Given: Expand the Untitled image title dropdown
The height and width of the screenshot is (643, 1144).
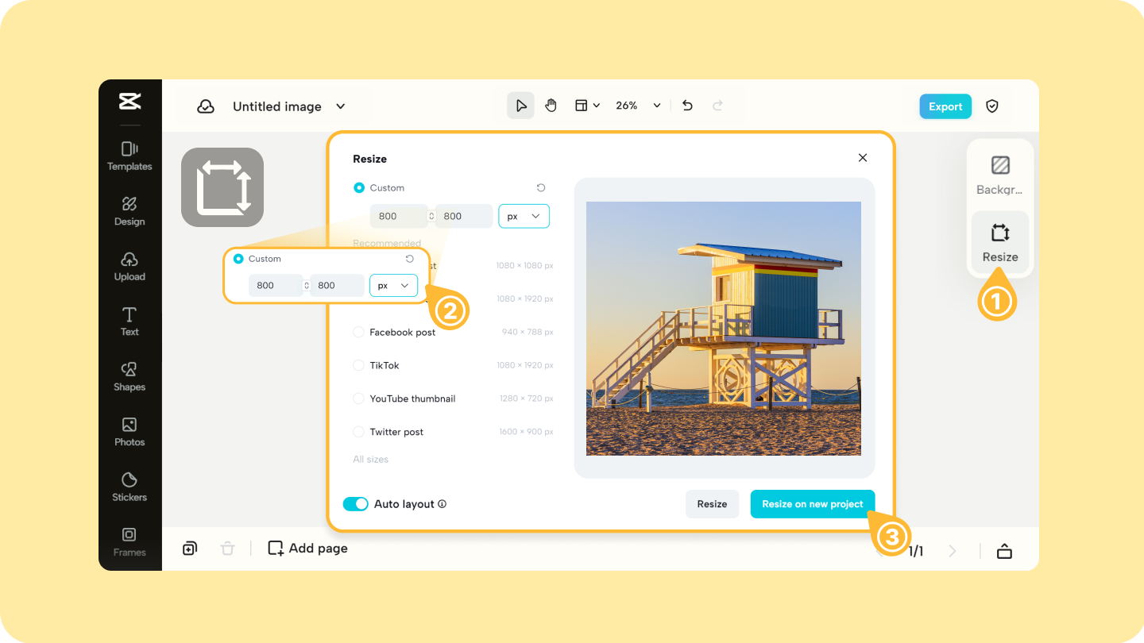Looking at the screenshot, I should pyautogui.click(x=341, y=106).
